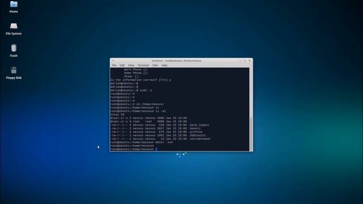The image size is (363, 204).
Task: Click the Terminal title bar text
Action: click(176, 61)
